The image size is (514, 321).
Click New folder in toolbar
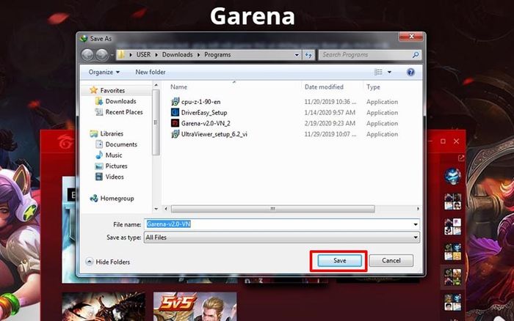(151, 72)
